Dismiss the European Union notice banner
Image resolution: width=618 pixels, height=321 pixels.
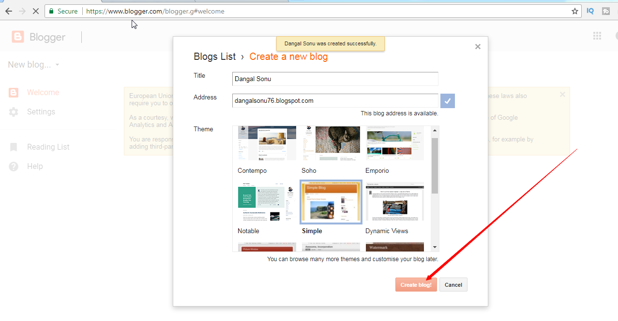pos(562,95)
